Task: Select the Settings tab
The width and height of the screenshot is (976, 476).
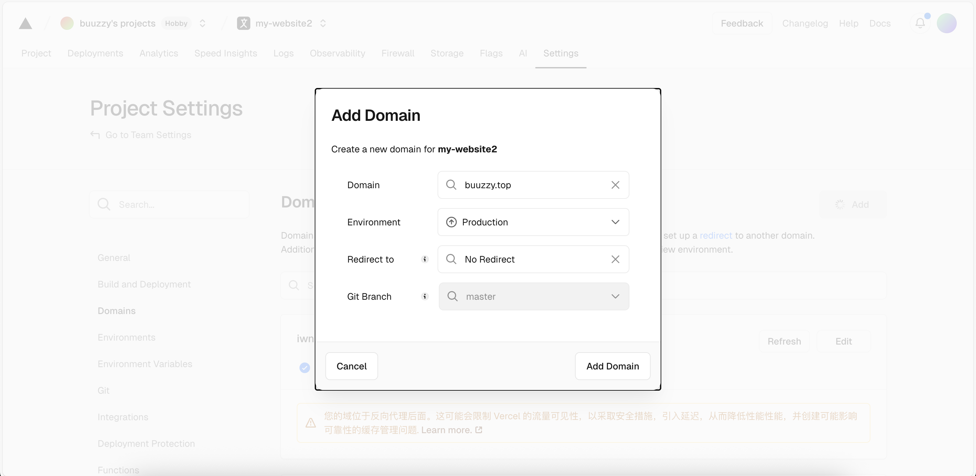Action: point(561,53)
